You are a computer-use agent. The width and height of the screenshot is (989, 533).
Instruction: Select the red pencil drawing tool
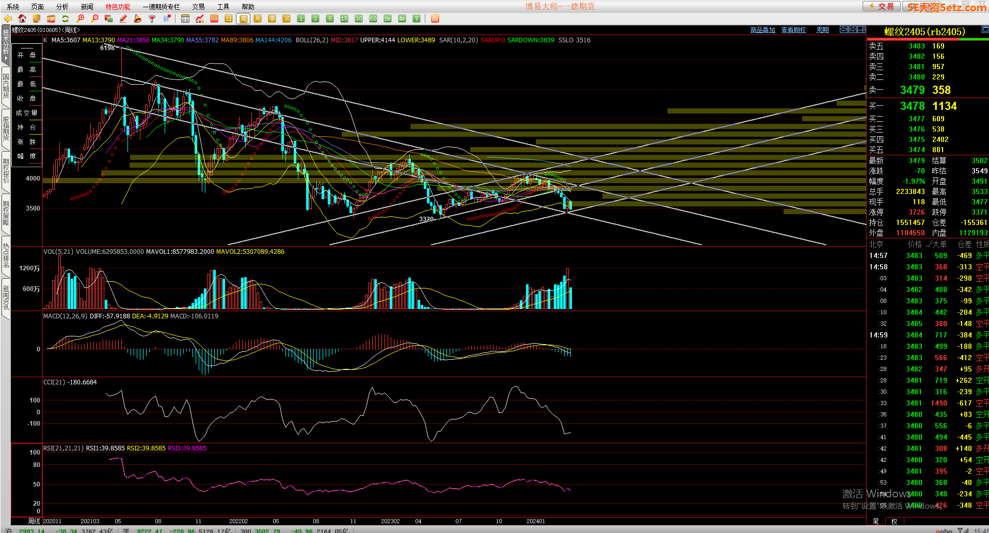click(123, 19)
